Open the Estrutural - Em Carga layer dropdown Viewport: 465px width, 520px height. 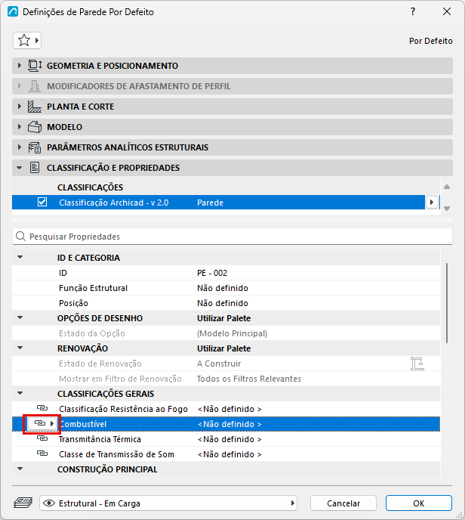168,503
